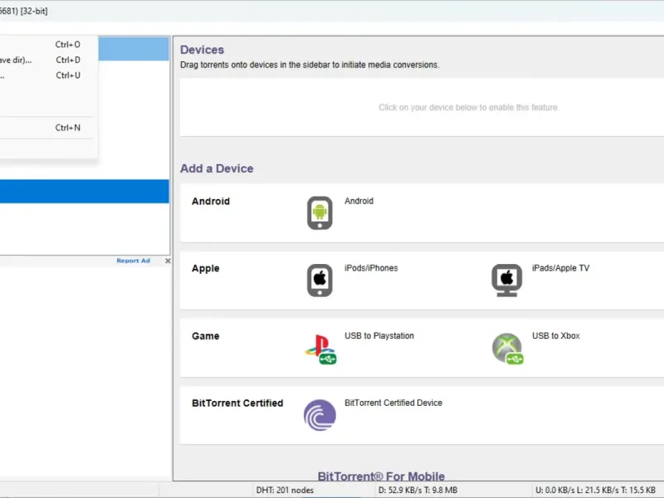Click the USB to Xbox text label

555,335
